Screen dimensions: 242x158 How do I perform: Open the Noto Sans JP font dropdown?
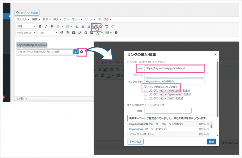point(26,32)
